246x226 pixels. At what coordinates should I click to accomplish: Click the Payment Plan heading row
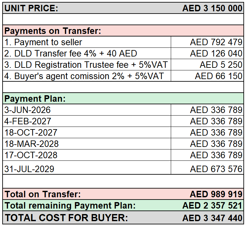pyautogui.click(x=123, y=98)
